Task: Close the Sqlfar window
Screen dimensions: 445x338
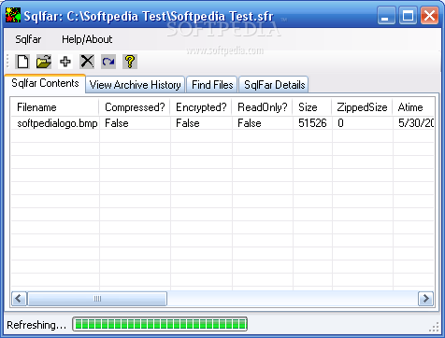Action: click(429, 15)
